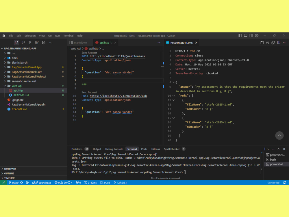The width and height of the screenshot is (289, 217).
Task: Switch to the Output panel tab
Action: (x=97, y=149)
